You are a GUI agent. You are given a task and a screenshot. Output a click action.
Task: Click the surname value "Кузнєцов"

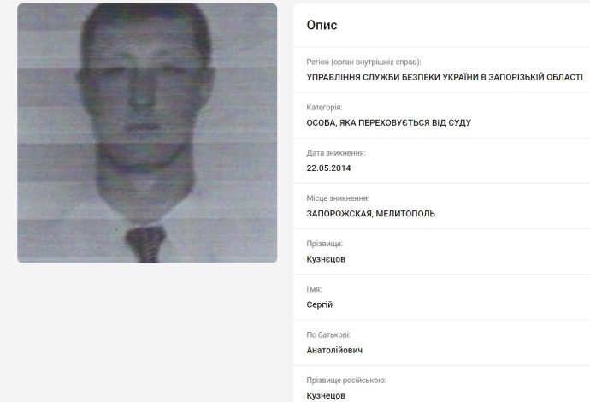pyautogui.click(x=326, y=259)
